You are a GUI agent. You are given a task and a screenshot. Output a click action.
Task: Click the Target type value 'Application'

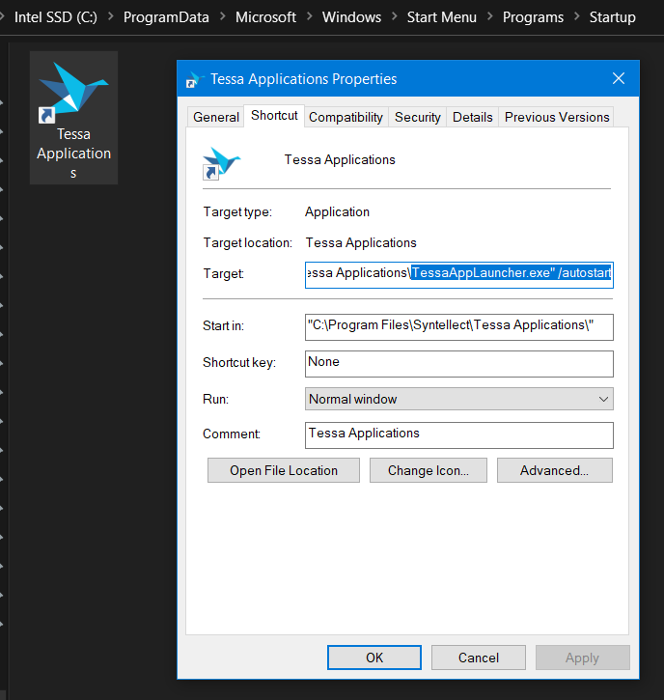point(337,211)
